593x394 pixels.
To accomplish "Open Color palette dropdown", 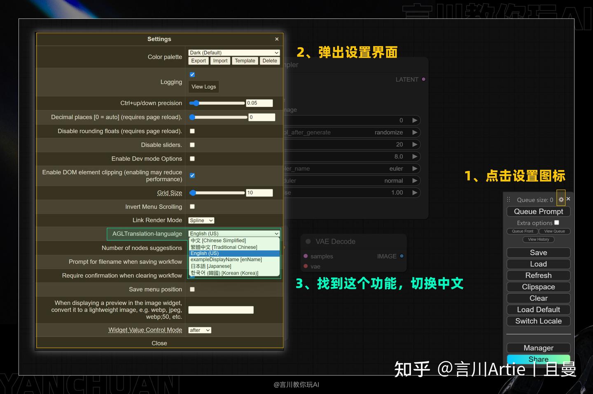I will click(234, 53).
